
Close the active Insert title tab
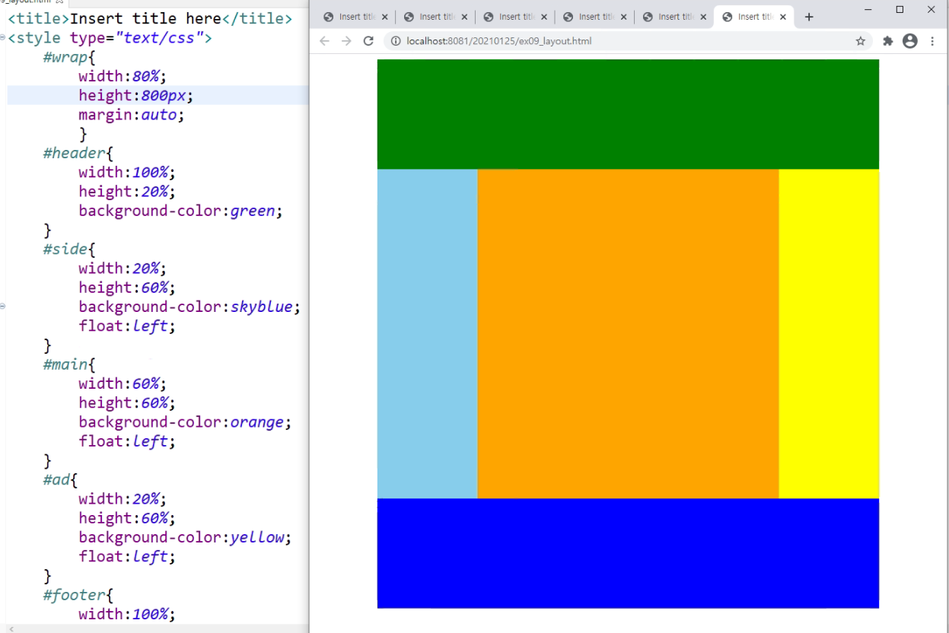click(783, 17)
